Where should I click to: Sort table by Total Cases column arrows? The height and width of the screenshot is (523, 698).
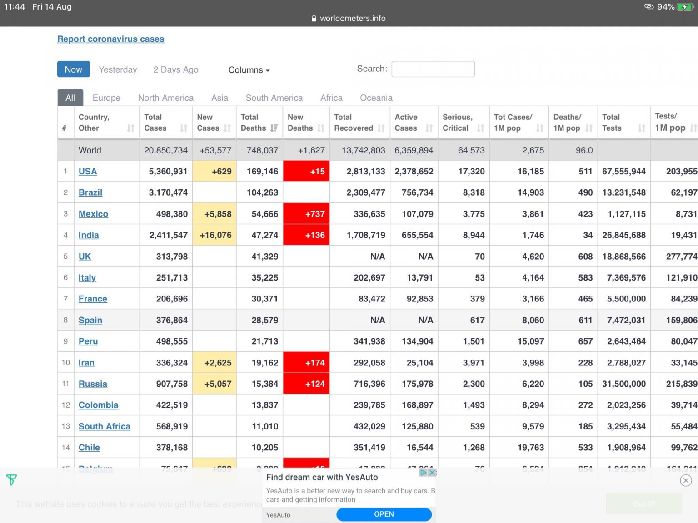[184, 128]
